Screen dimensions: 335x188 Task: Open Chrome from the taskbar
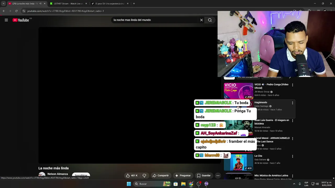tap(191, 184)
